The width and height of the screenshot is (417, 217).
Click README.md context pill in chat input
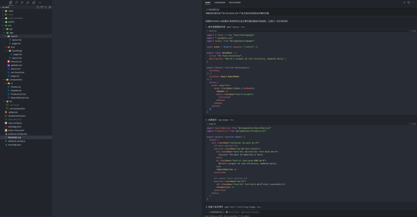[217, 212]
